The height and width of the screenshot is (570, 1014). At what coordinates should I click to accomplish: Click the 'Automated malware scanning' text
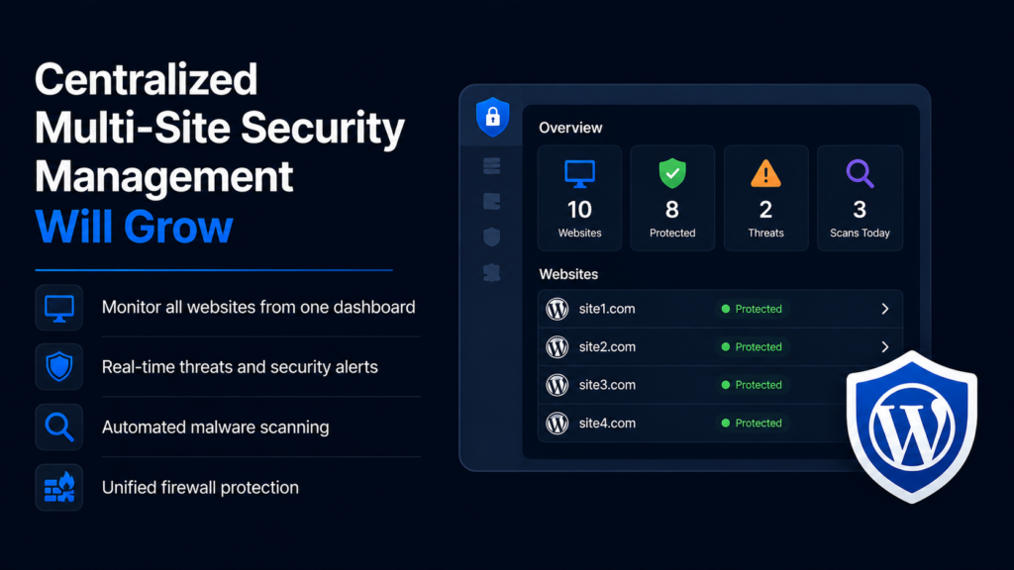[x=215, y=427]
